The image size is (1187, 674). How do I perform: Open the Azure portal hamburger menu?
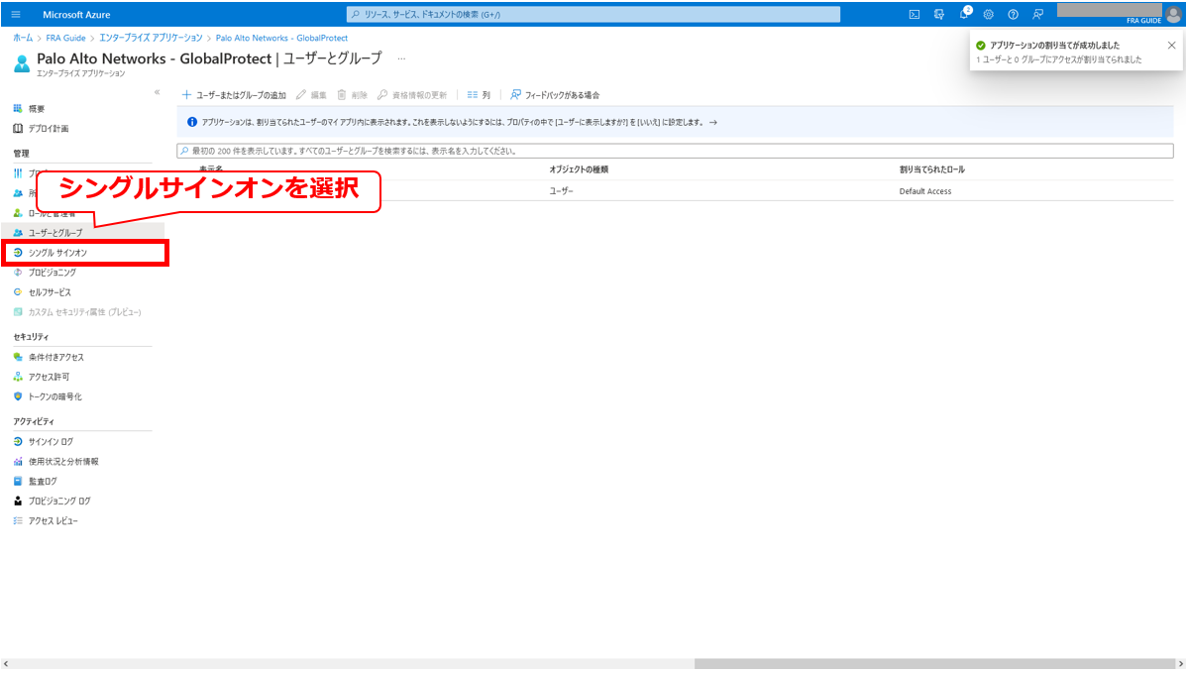click(16, 15)
